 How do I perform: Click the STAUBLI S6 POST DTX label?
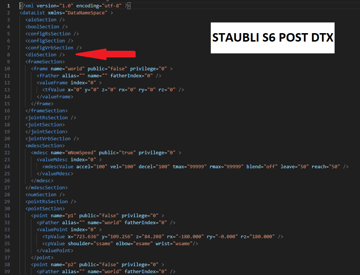pyautogui.click(x=273, y=38)
